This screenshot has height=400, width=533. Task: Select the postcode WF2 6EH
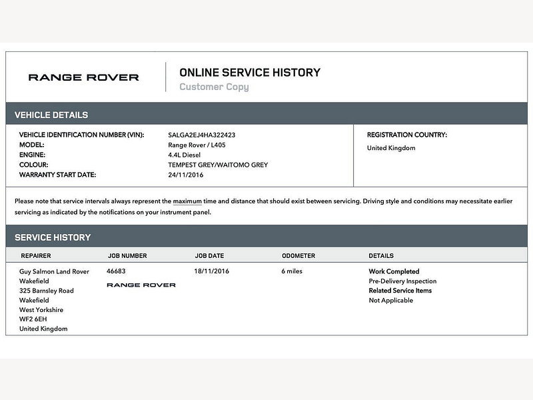(33, 319)
